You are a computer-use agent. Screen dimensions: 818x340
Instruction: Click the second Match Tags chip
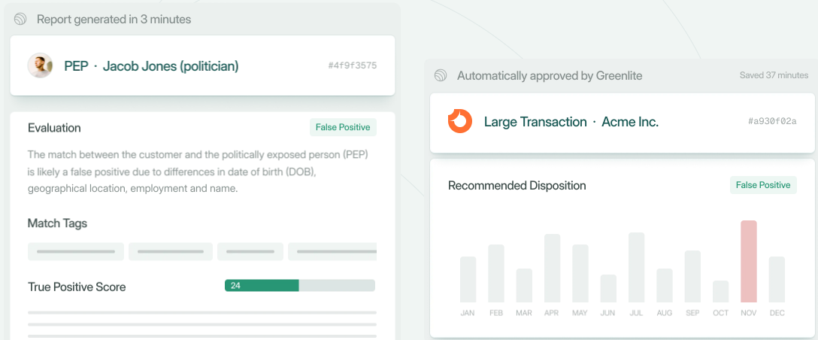click(x=171, y=251)
